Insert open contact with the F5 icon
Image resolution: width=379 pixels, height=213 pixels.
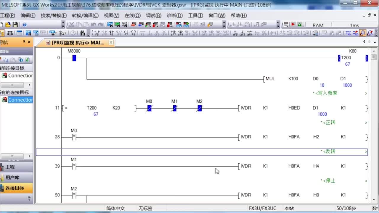tap(97, 33)
